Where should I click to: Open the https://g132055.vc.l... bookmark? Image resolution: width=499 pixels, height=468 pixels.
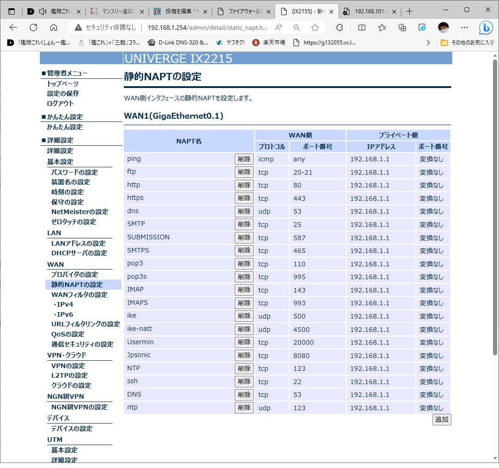point(324,43)
